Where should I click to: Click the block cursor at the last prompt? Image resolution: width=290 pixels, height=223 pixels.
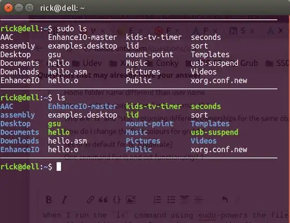(59, 167)
